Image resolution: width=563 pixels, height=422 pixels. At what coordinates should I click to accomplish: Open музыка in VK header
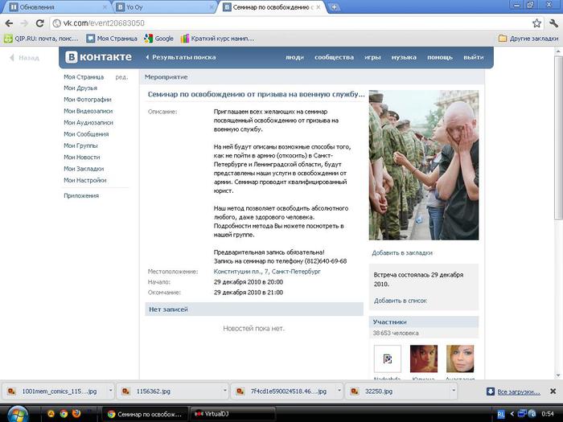click(404, 57)
